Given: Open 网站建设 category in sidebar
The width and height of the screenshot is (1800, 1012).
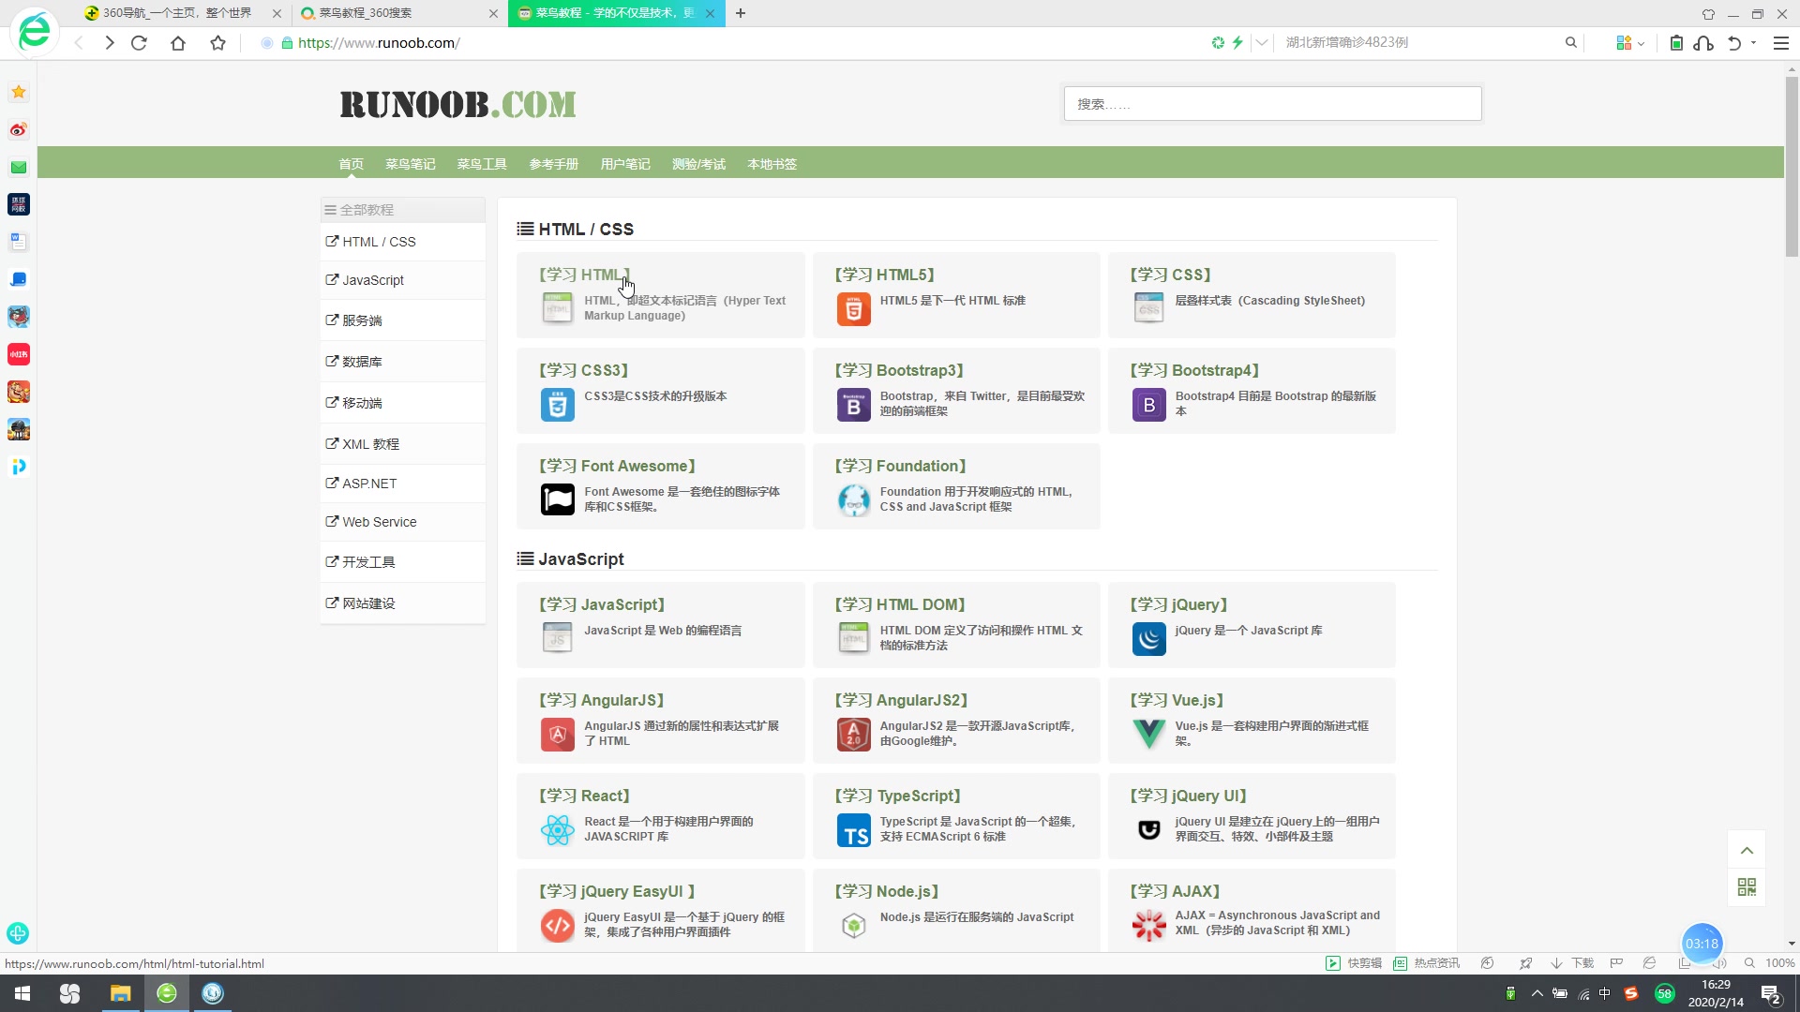Looking at the screenshot, I should click(x=403, y=603).
